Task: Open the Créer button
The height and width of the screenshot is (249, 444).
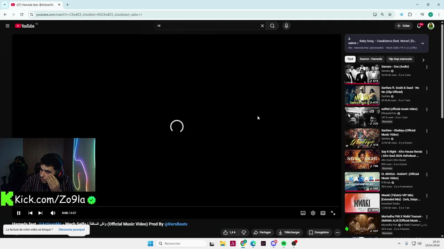Action: [x=403, y=26]
